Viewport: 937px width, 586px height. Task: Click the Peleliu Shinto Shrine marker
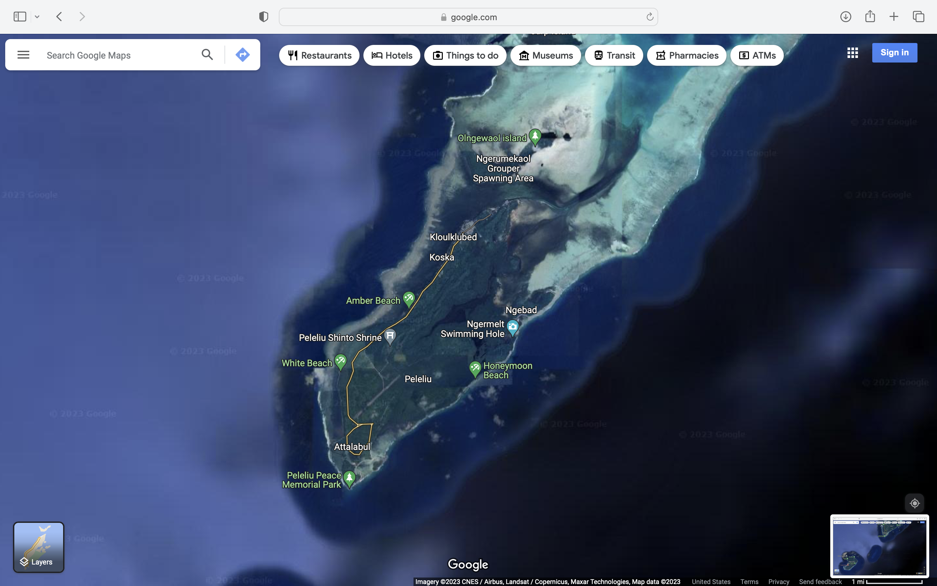coord(390,336)
